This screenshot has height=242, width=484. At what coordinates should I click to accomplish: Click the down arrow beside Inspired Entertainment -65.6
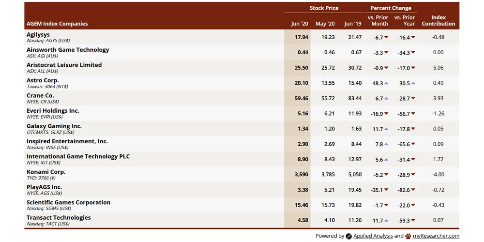pos(413,144)
